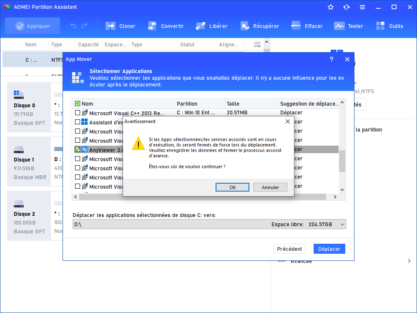Click the C : Win 10 Ent ... partition cell

tap(196, 113)
